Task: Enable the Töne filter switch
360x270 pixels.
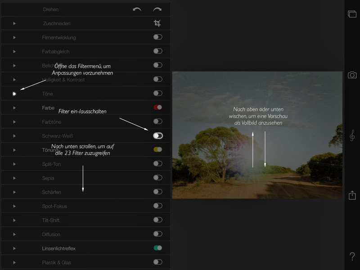Action: (158, 93)
